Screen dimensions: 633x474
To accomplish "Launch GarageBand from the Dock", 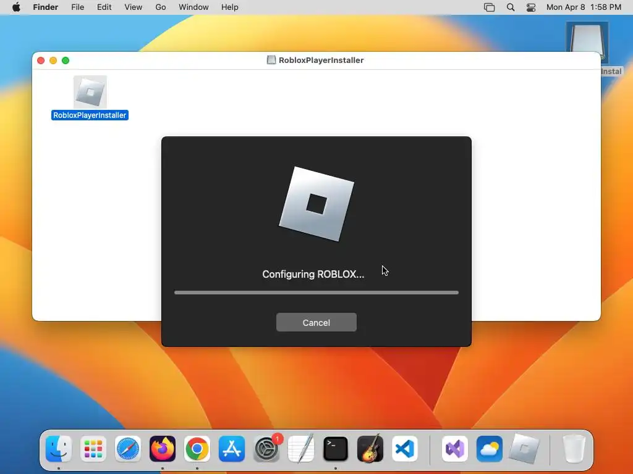I will pos(370,449).
